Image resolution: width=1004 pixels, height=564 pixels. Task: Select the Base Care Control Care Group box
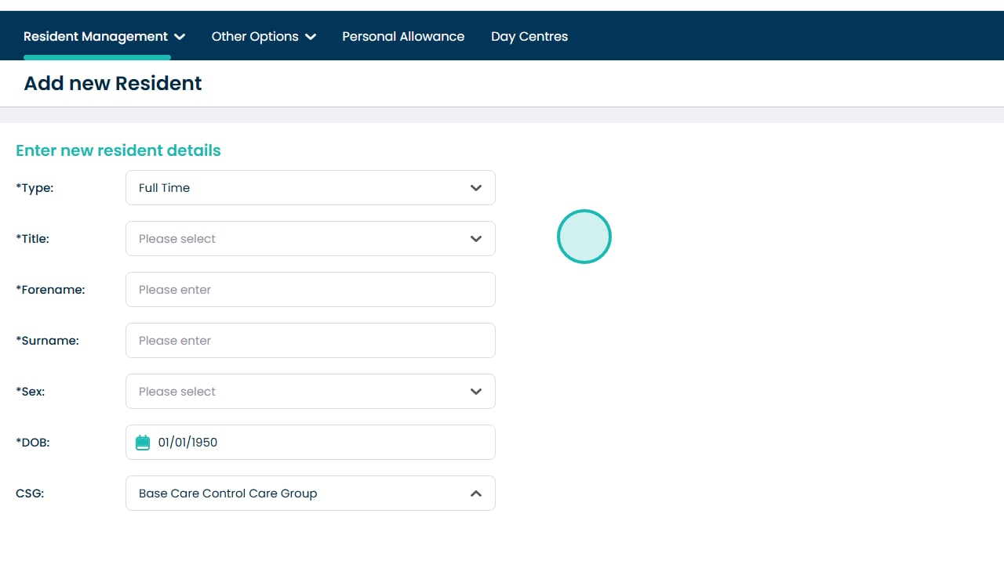coord(298,493)
